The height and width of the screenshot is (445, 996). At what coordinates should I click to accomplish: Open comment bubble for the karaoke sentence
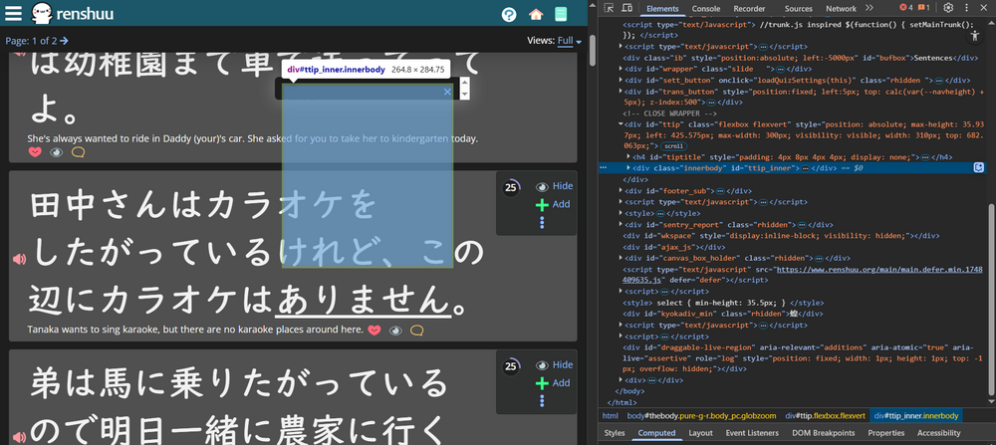(x=416, y=330)
